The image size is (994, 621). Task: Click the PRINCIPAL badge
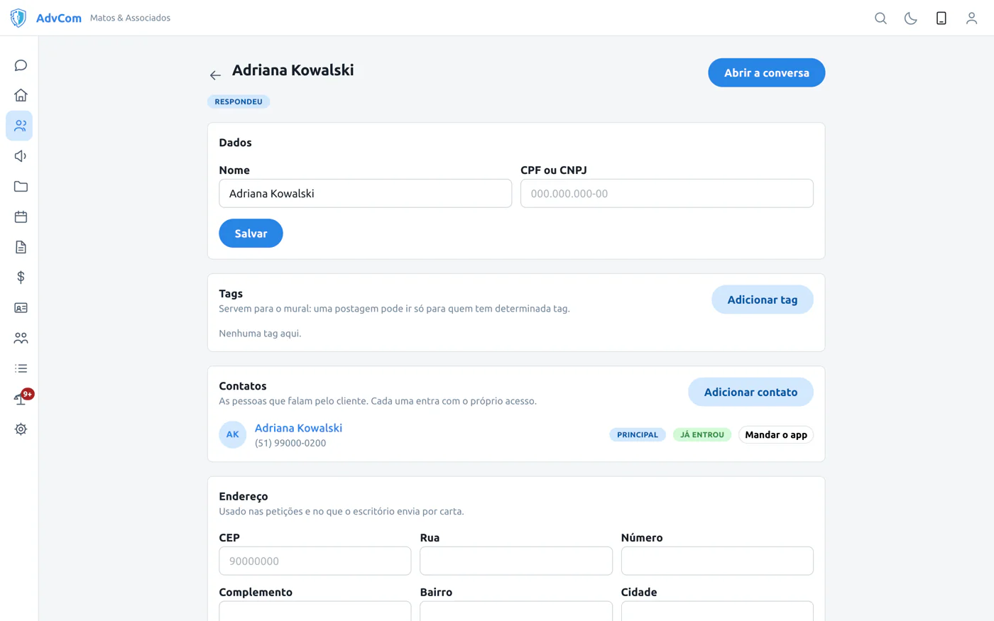tap(638, 434)
